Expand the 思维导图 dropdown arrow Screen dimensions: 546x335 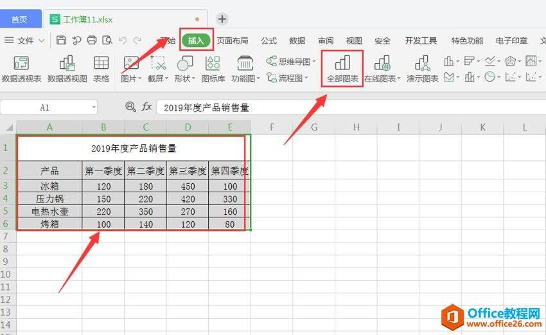(314, 62)
